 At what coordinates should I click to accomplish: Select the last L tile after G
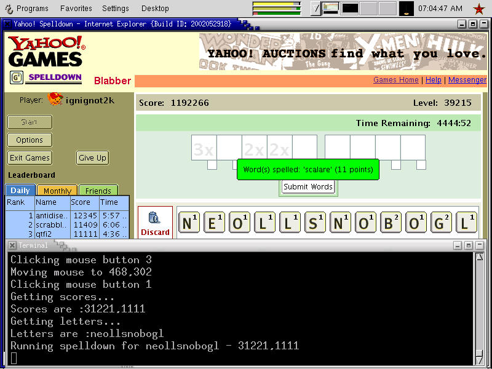click(x=466, y=222)
